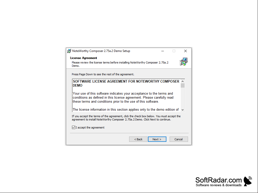The image size is (258, 193).
Task: Click the license scrollbar thumb
Action: tap(183, 86)
